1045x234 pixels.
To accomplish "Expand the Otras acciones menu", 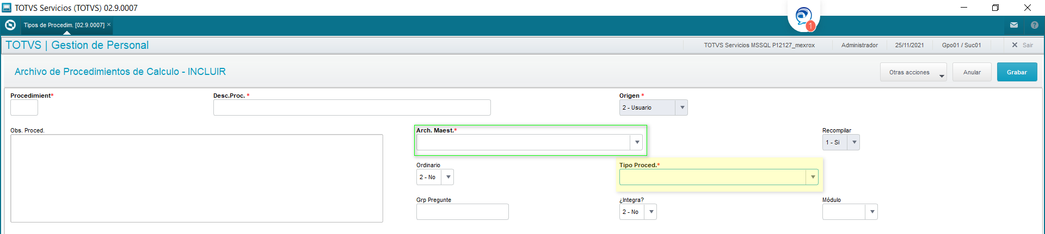I will tap(913, 72).
